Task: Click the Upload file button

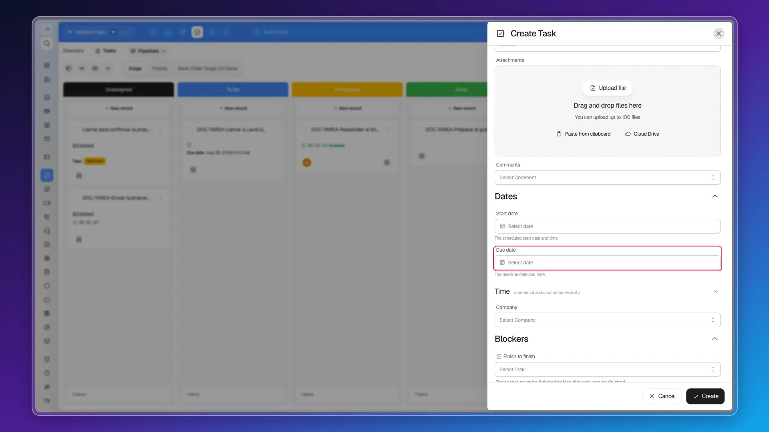Action: [608, 88]
